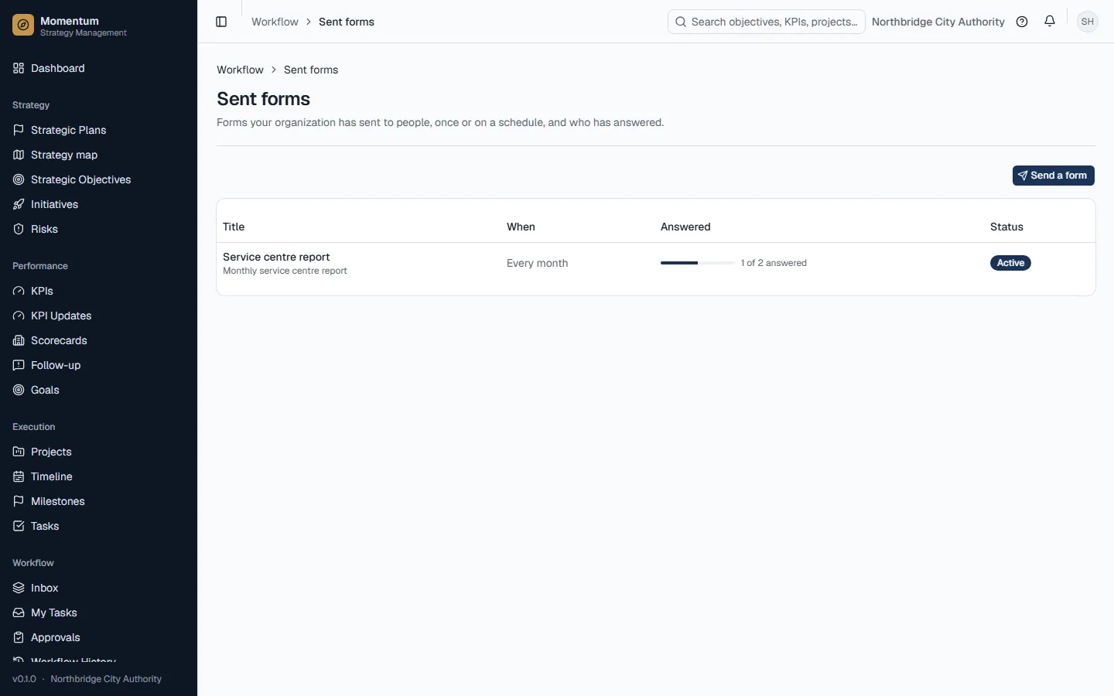Click the Strategic Plans flag icon
The width and height of the screenshot is (1114, 696).
pos(19,130)
